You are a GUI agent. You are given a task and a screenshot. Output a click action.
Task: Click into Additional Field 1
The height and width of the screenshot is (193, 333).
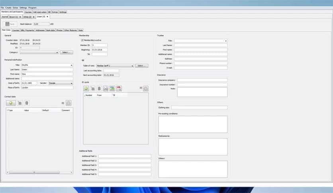(125, 156)
